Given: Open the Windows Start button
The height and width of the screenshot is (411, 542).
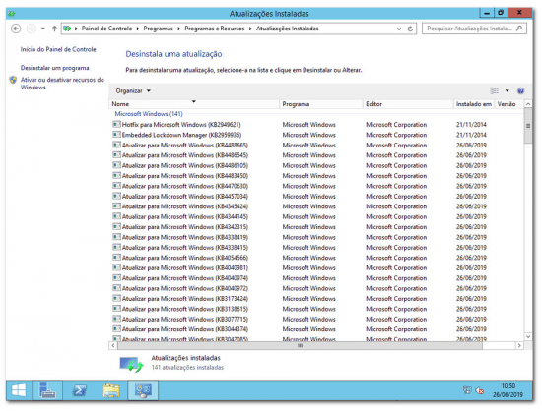Looking at the screenshot, I should click(19, 390).
